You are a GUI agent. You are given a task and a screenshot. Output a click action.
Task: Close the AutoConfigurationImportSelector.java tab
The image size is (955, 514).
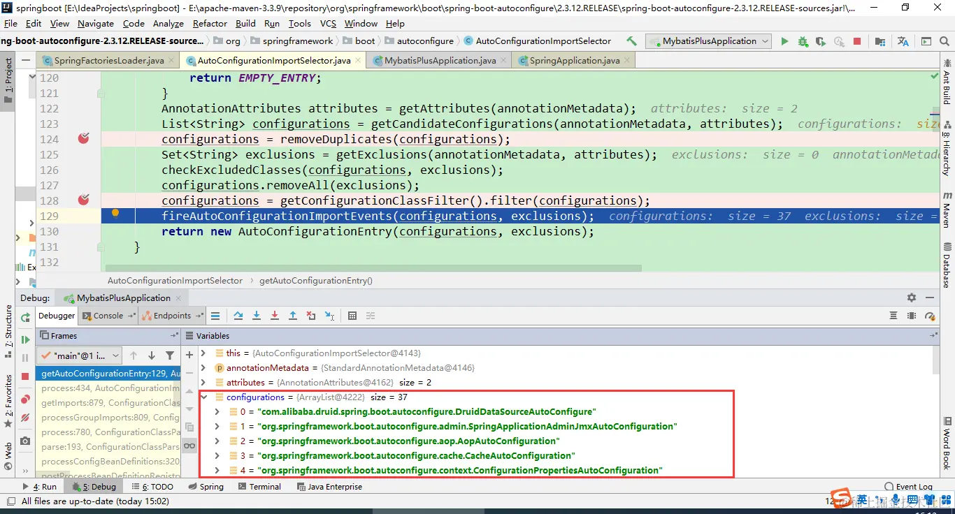[x=359, y=61]
